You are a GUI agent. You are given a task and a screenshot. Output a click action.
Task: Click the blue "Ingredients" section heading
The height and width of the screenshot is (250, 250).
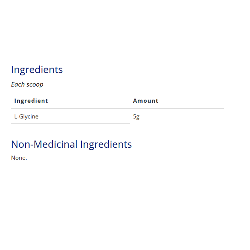coord(37,70)
